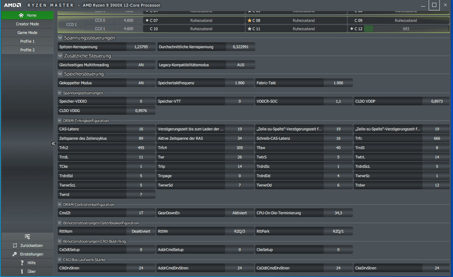Select Profile 1
Screen dimensions: 453x277
[x=27, y=41]
